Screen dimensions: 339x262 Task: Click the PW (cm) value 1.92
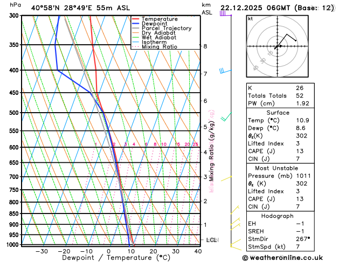(302, 104)
